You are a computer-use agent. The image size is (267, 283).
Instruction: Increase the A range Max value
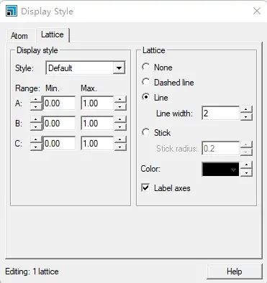[120, 100]
